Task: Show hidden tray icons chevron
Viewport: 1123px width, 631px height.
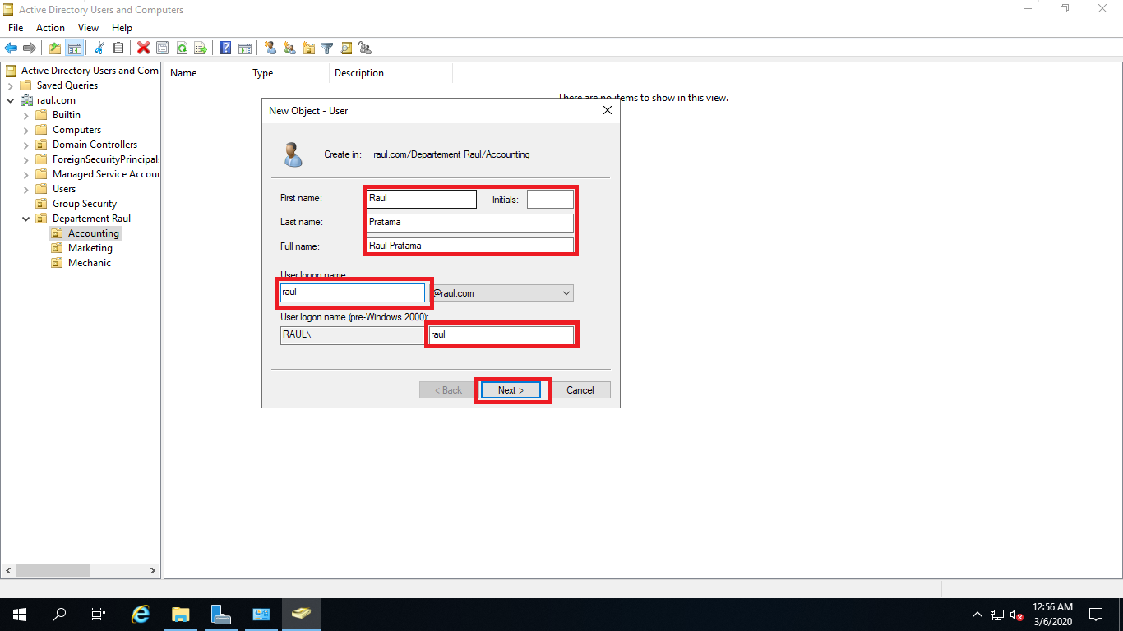Action: [977, 615]
